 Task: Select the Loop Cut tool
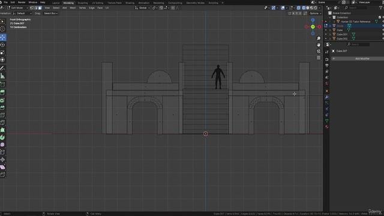[2, 115]
